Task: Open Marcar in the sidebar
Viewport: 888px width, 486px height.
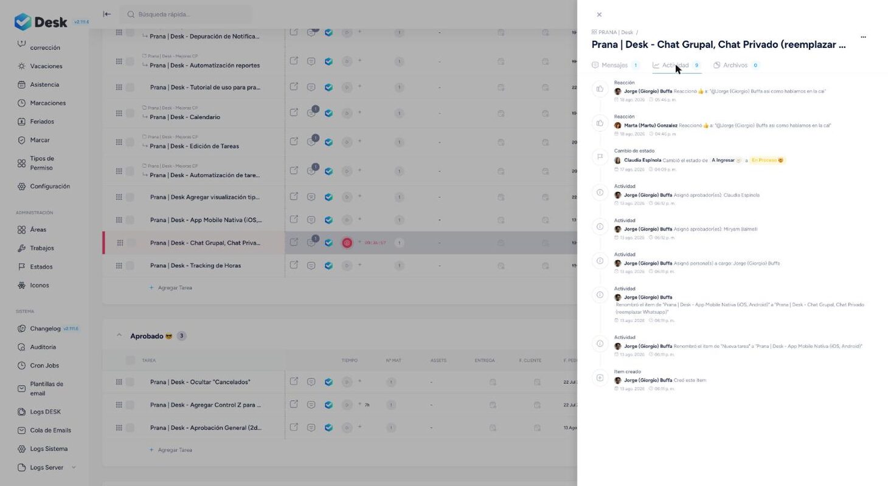Action: [x=40, y=140]
